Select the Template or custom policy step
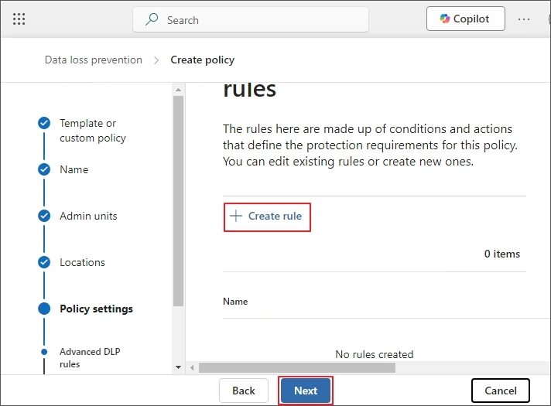Viewport: 551px width, 406px height. (93, 130)
